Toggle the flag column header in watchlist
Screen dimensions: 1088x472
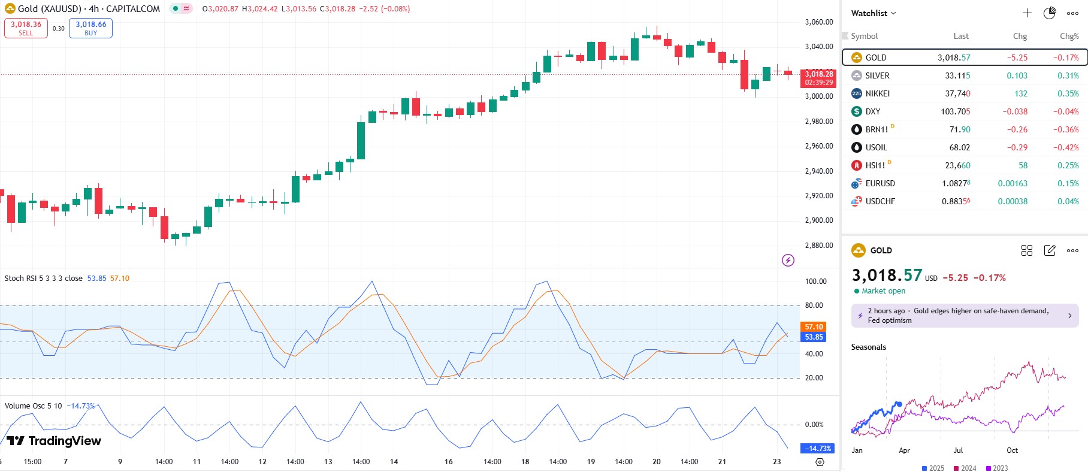(845, 36)
